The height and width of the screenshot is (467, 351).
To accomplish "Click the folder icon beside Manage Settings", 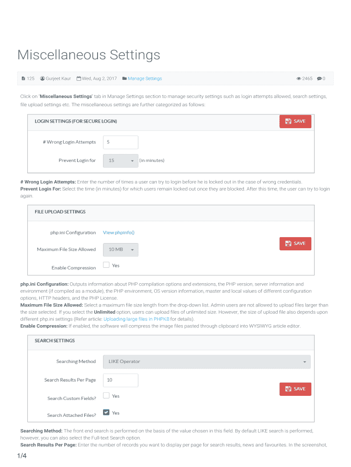I will [124, 78].
